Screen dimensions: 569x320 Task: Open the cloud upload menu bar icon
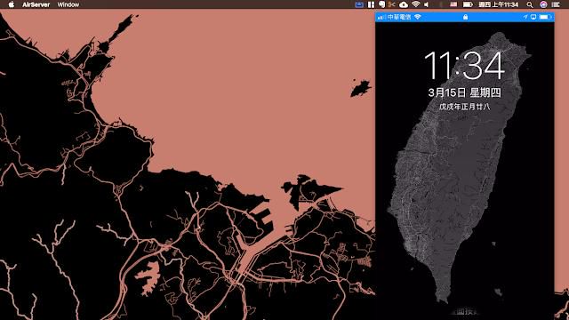404,4
